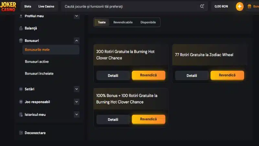Select the Toate filter tab
This screenshot has height=146, width=259.
pyautogui.click(x=102, y=22)
